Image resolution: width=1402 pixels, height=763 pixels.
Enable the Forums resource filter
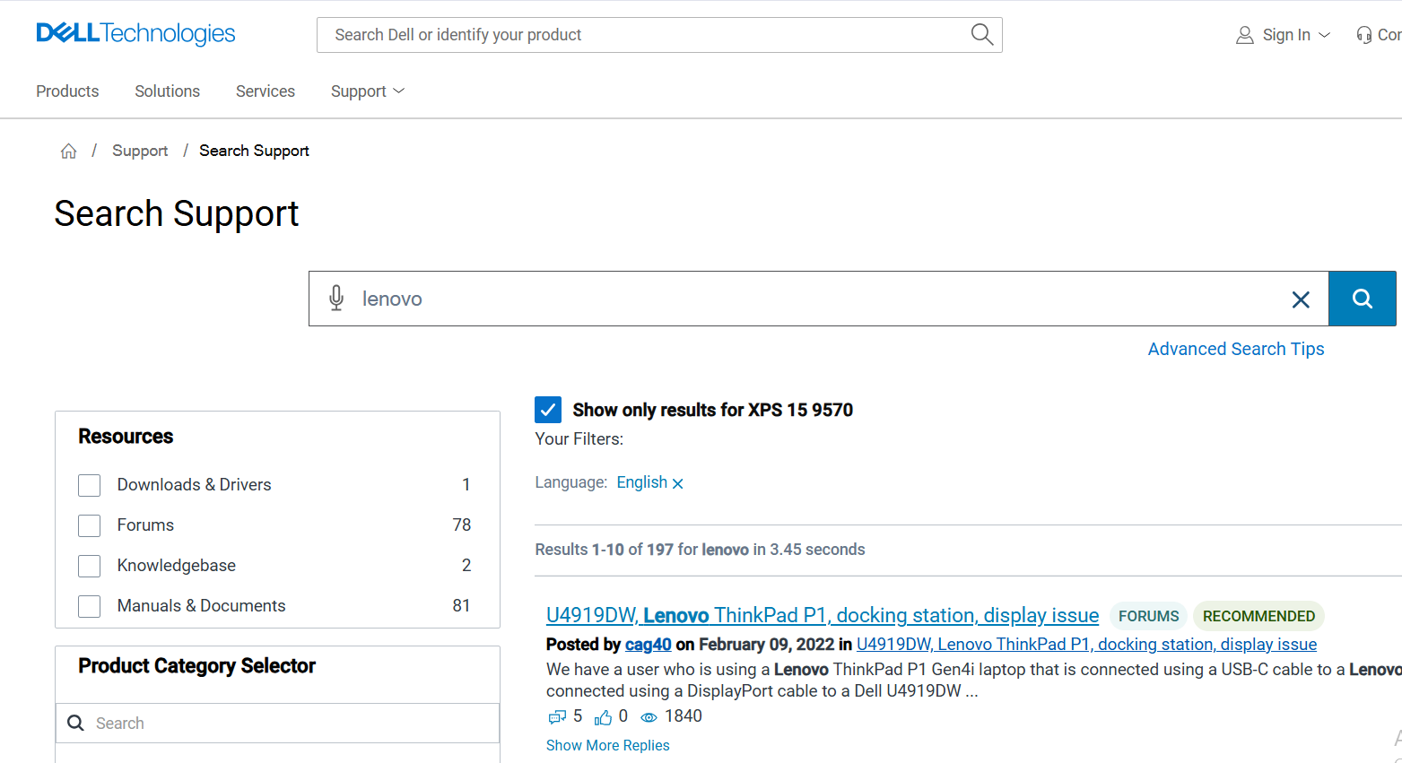pos(90,525)
